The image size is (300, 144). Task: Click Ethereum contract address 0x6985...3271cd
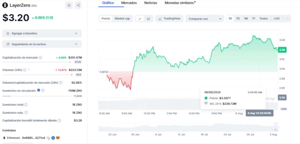click(33, 138)
